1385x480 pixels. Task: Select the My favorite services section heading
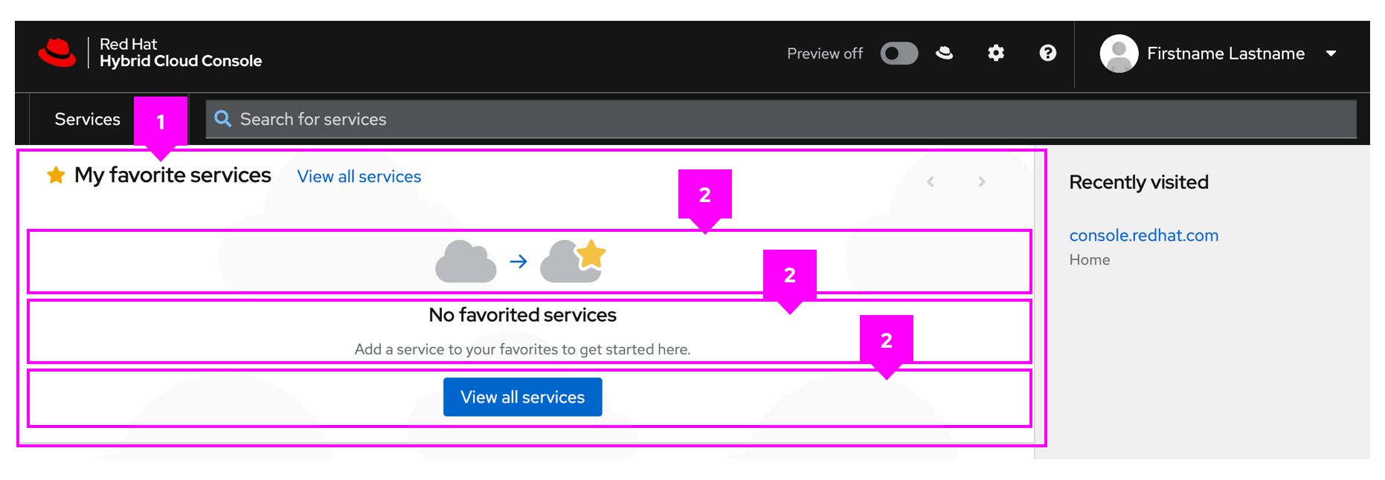point(172,175)
